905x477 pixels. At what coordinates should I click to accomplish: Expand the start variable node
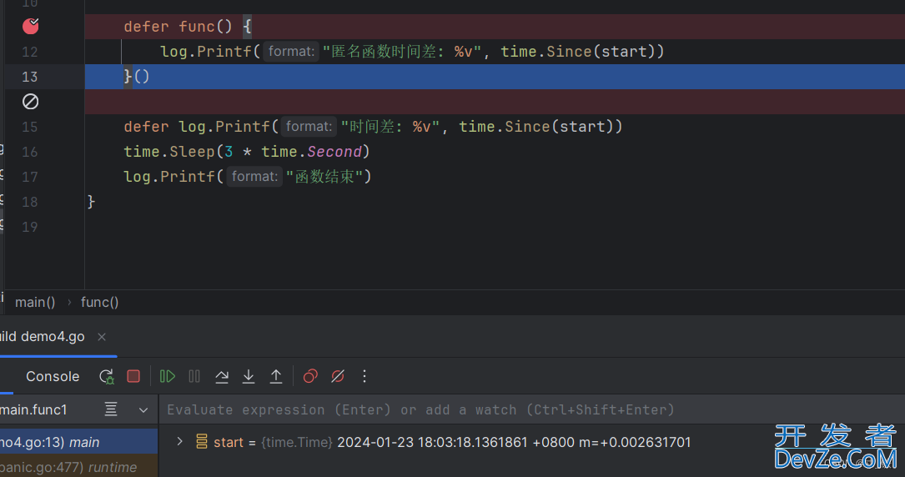click(x=179, y=442)
